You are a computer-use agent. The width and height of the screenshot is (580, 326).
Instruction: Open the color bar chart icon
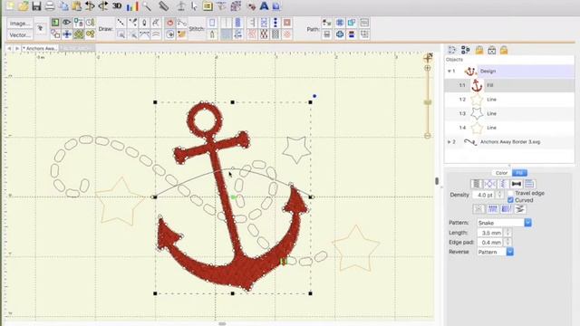tap(131, 6)
